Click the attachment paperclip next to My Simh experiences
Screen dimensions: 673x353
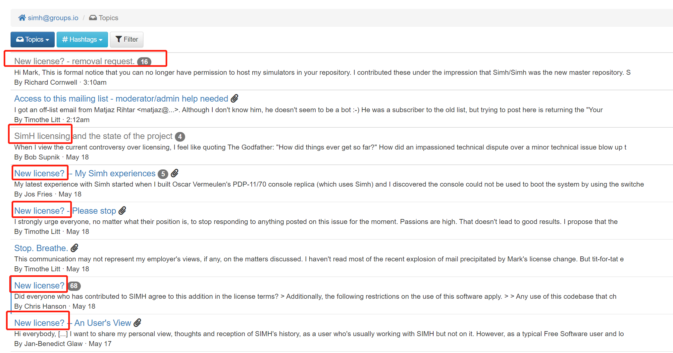click(x=175, y=173)
